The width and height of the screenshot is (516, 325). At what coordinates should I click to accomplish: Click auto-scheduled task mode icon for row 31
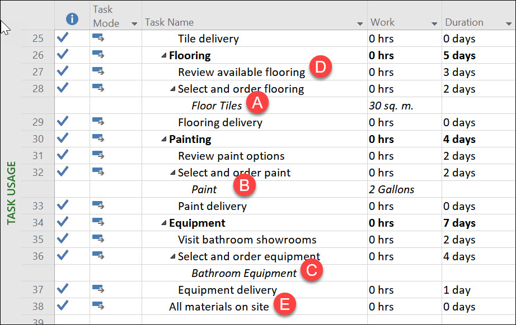[98, 155]
